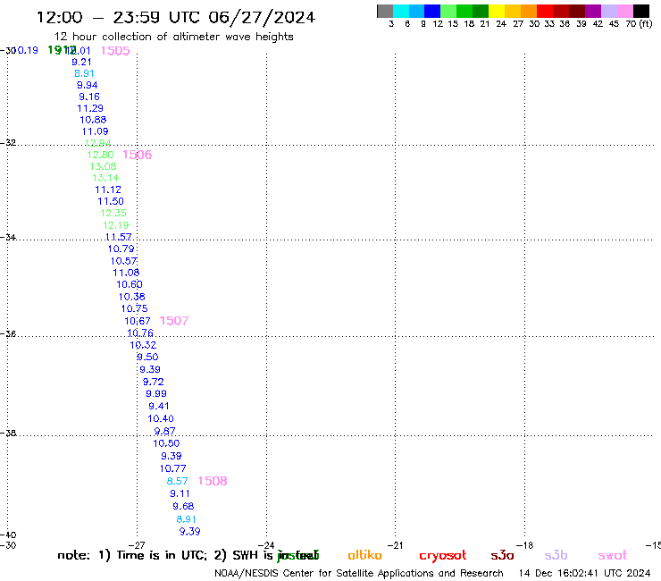Image resolution: width=661 pixels, height=581 pixels.
Task: Click the light blue wave height value 8.57
Action: point(177,481)
